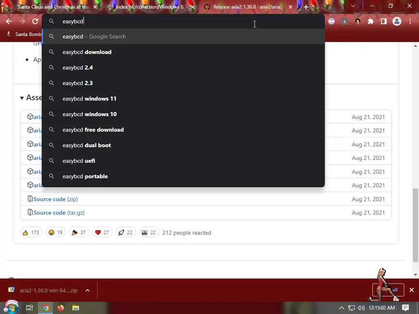Switch to Index of /collection/Windows 8 tab
This screenshot has height=314, width=419.
pyautogui.click(x=150, y=7)
